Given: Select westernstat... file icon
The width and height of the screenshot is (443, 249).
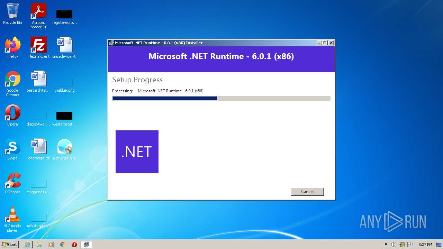Looking at the screenshot, I should tap(64, 118).
